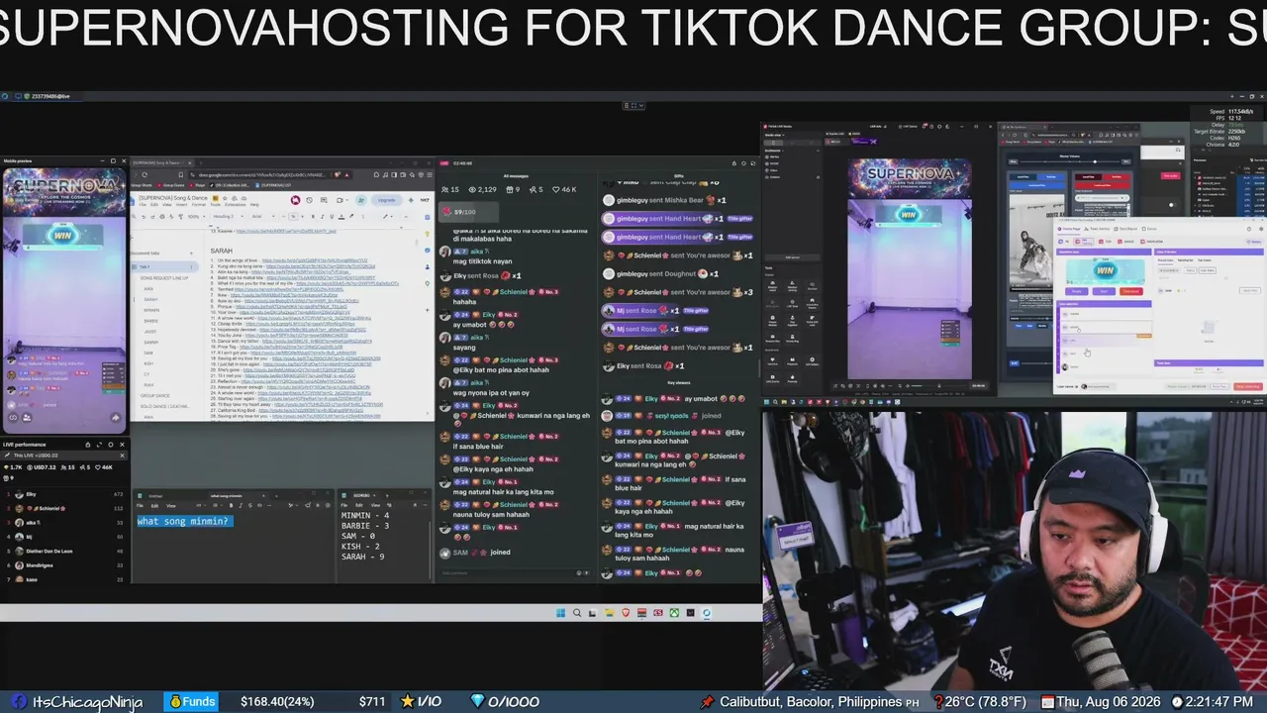Open the Format menu in Google Docs
The height and width of the screenshot is (713, 1267).
tap(199, 204)
